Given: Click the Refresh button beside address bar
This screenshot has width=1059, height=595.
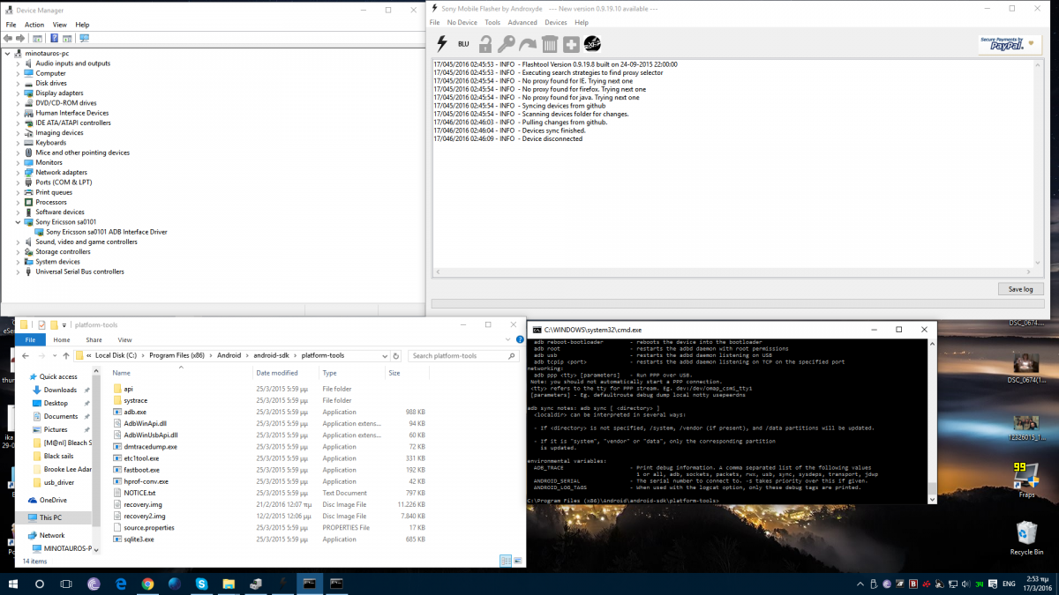Looking at the screenshot, I should coord(395,356).
